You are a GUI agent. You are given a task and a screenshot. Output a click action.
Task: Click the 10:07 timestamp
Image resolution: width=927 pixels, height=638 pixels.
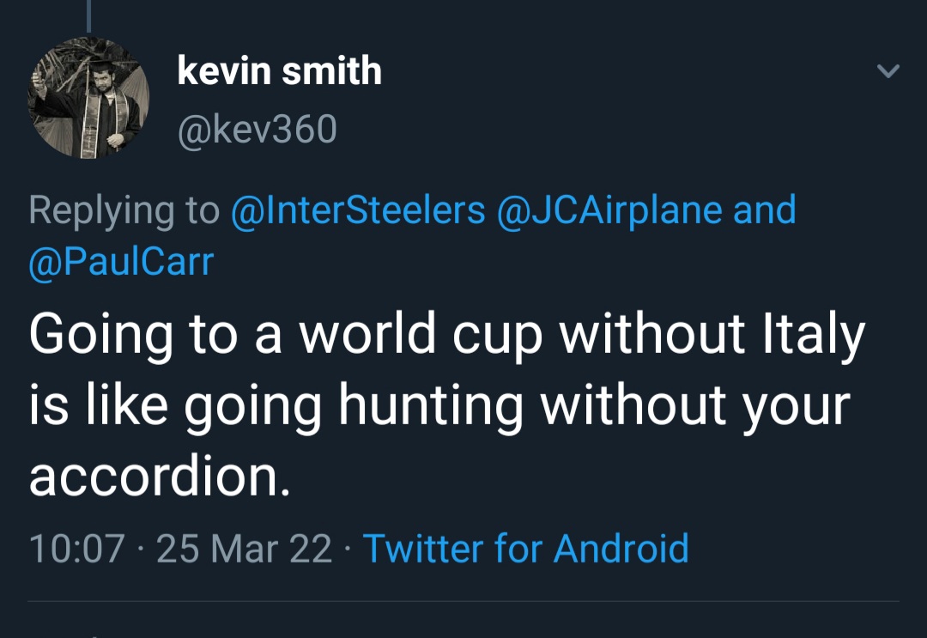point(77,549)
